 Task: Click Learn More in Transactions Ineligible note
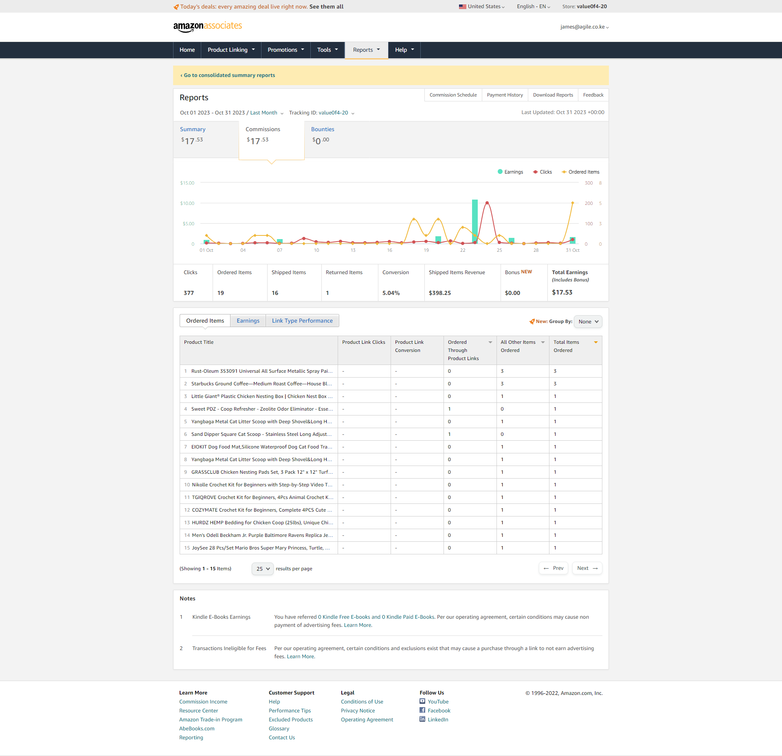pyautogui.click(x=301, y=657)
